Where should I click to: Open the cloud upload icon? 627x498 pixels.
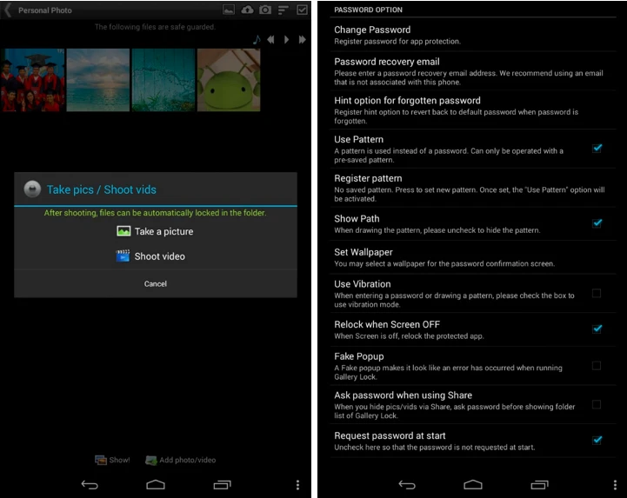tap(247, 10)
